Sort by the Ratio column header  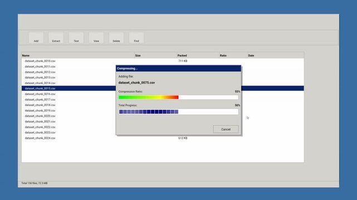233,56
